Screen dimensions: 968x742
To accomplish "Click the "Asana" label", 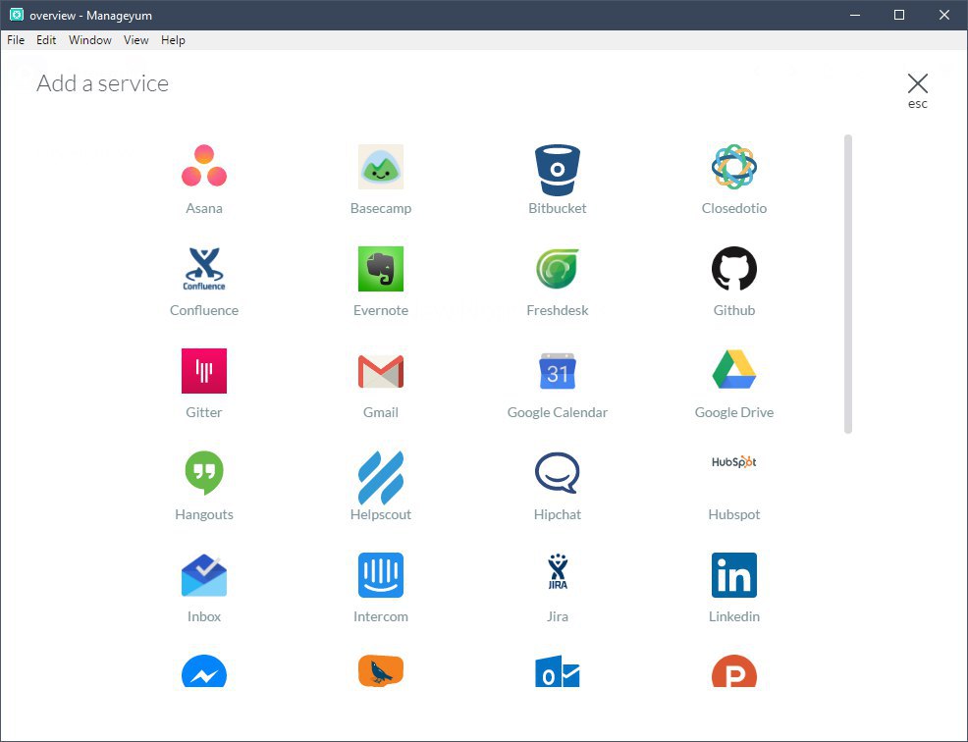I will coord(204,208).
